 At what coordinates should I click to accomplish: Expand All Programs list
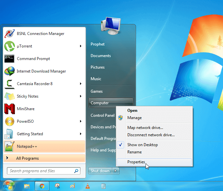[44, 158]
